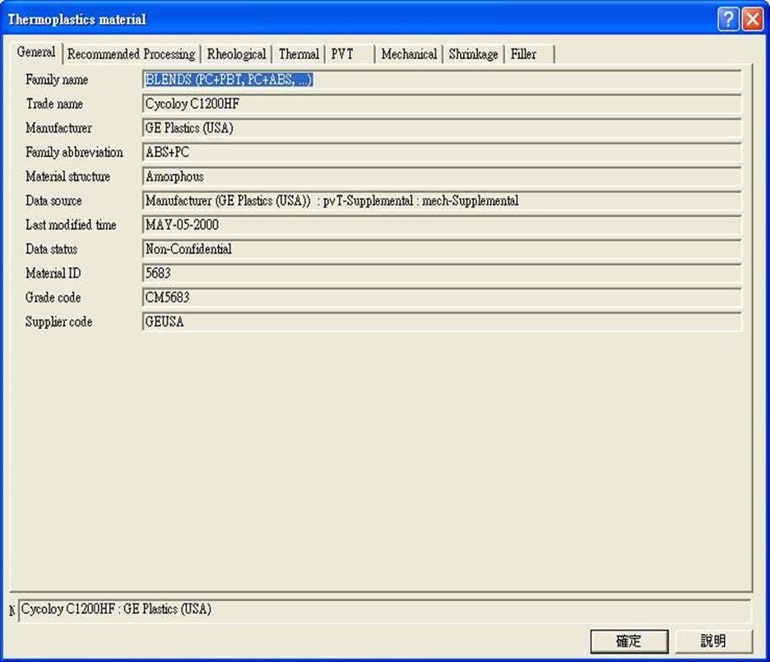This screenshot has height=662, width=770.
Task: Switch to the General tab
Action: (x=36, y=52)
